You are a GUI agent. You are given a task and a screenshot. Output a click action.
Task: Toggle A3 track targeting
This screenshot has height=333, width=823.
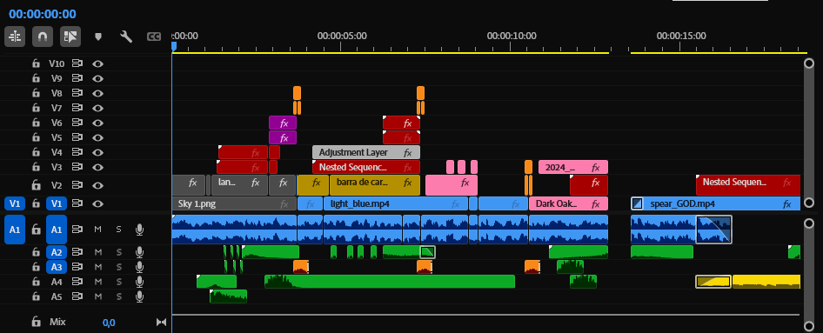click(x=56, y=267)
